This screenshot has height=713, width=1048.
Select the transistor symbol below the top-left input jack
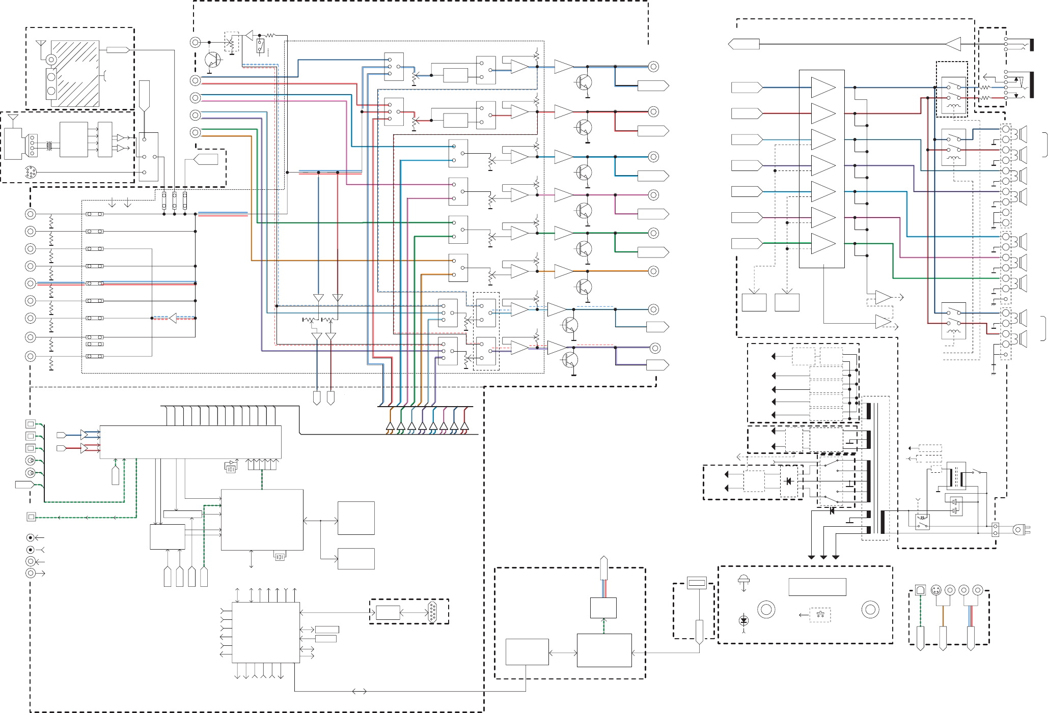213,60
